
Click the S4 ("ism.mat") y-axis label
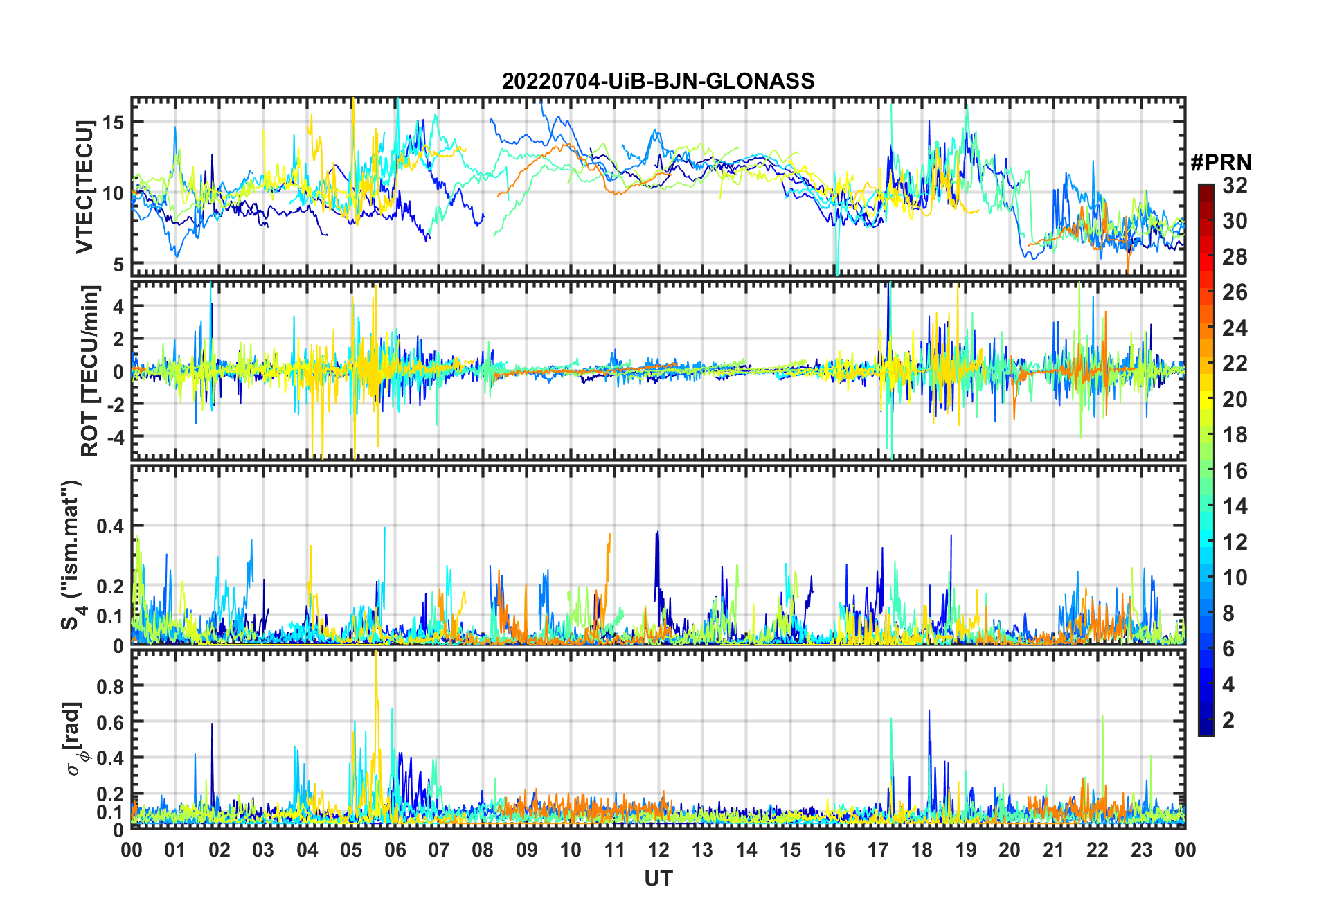[71, 555]
